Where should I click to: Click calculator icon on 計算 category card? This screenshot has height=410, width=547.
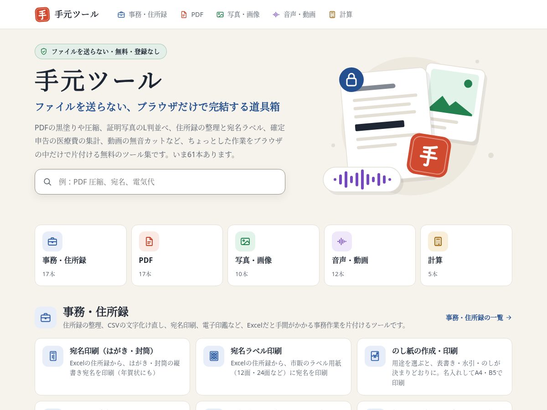pyautogui.click(x=438, y=241)
